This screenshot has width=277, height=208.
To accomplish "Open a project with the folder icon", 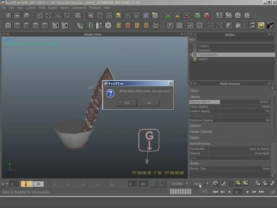I will pyautogui.click(x=17, y=15).
